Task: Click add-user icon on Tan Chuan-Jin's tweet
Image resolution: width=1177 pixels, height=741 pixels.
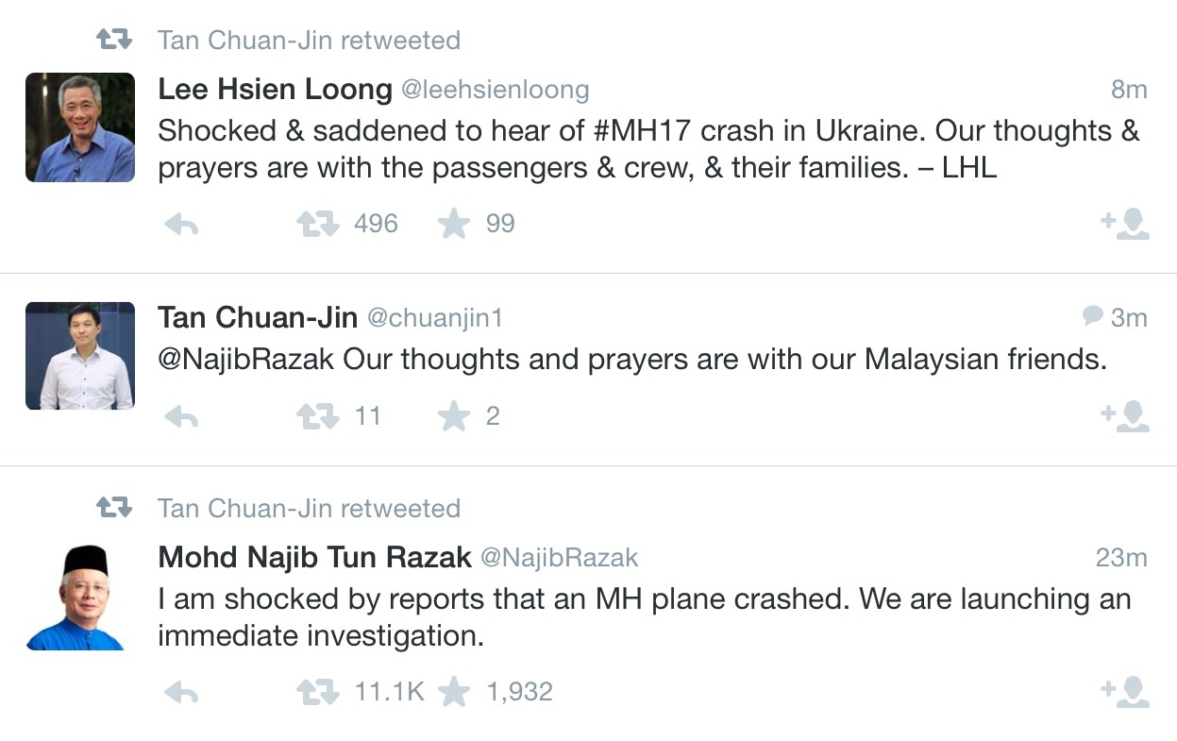Action: [1125, 416]
